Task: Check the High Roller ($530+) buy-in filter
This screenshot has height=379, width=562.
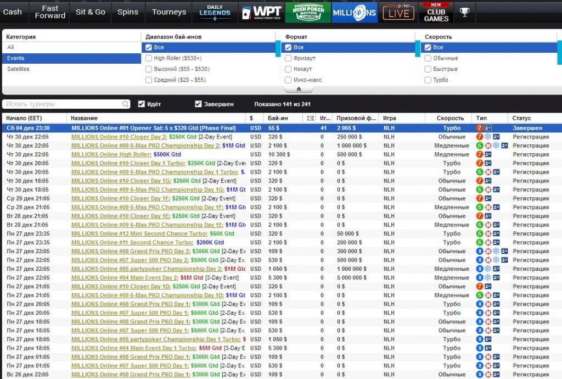Action: (149, 58)
